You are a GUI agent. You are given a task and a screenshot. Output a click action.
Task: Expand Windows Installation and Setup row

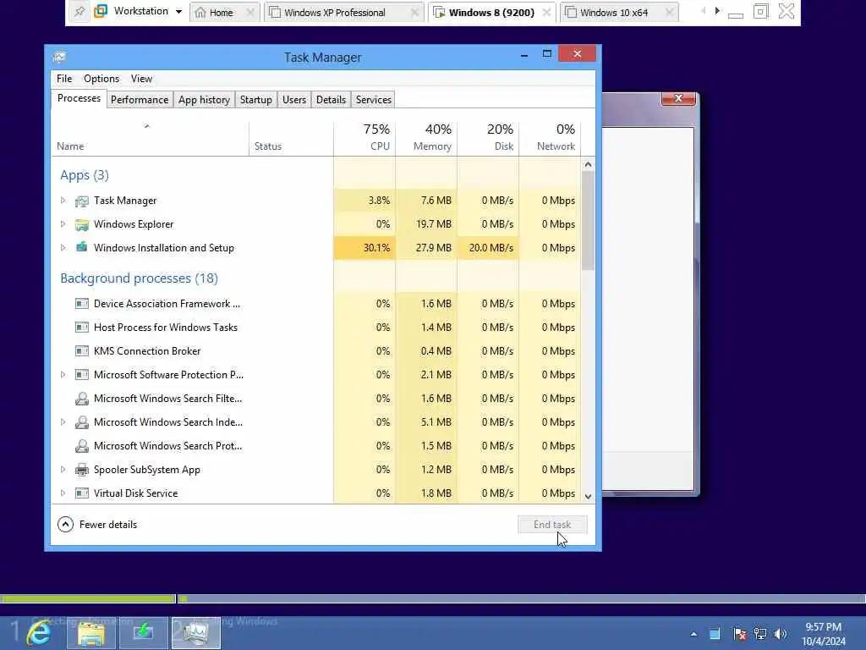coord(63,248)
